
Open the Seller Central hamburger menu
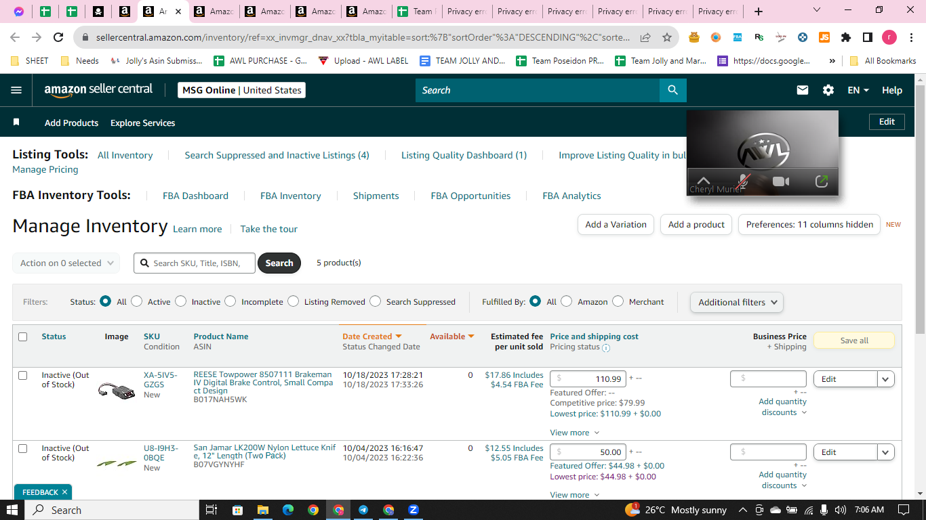(x=16, y=90)
